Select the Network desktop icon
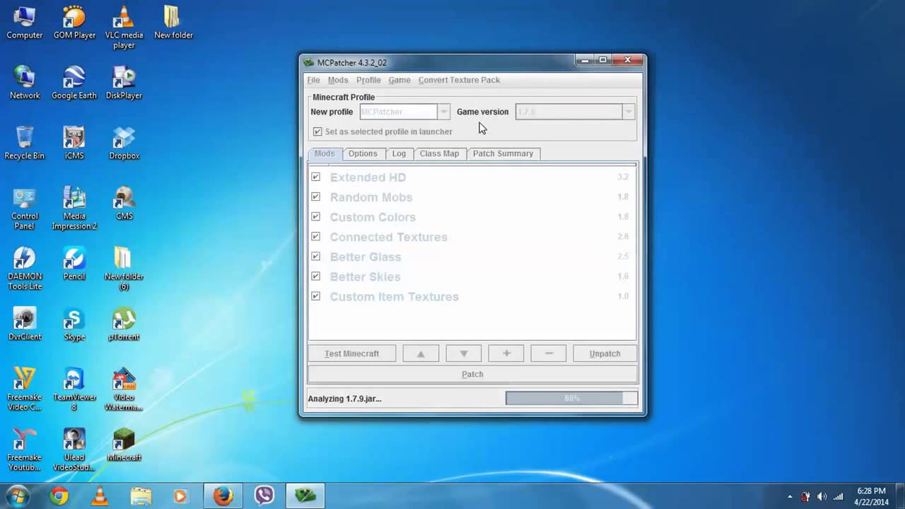 25,82
